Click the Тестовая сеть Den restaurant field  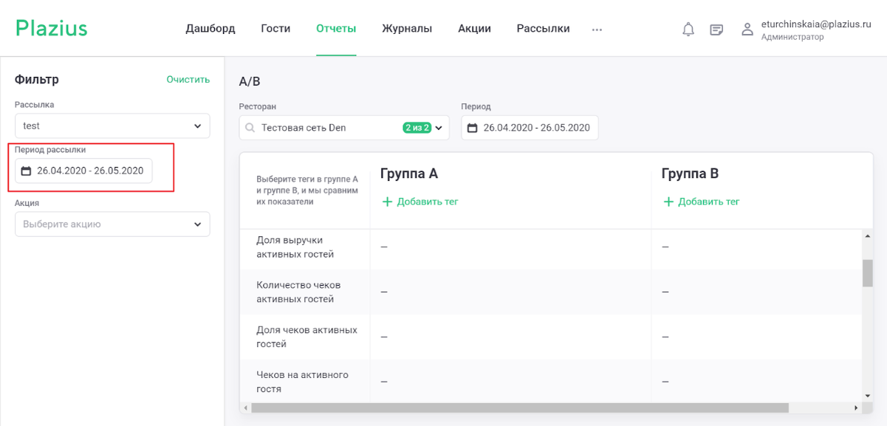pos(345,128)
